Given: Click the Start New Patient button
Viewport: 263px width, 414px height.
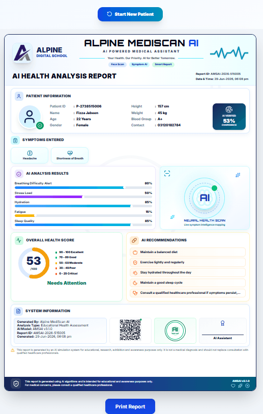Looking at the screenshot, I should tap(130, 14).
